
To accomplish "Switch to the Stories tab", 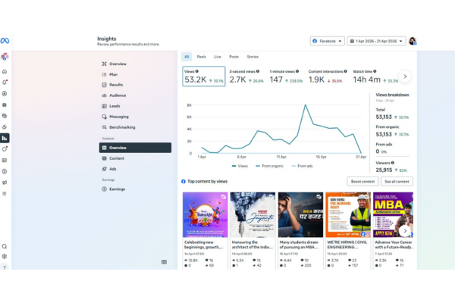I will pyautogui.click(x=253, y=57).
